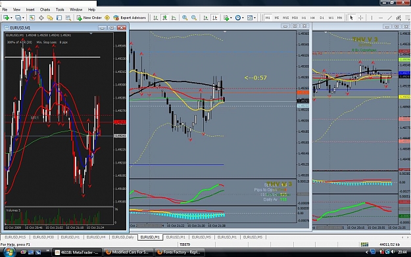Open the Windows Start orb
This screenshot has height=257, width=411.
[x=9, y=252]
